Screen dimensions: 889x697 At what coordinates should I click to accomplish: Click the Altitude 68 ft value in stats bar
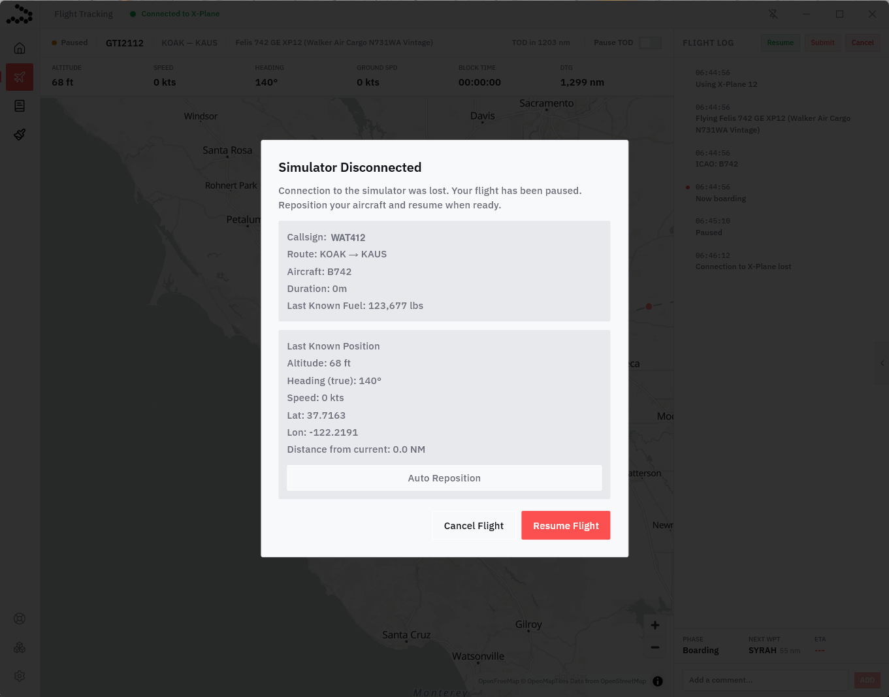click(x=63, y=82)
